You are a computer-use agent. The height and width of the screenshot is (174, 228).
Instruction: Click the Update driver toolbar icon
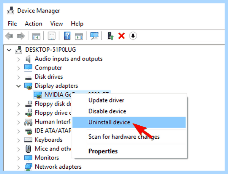110,36
